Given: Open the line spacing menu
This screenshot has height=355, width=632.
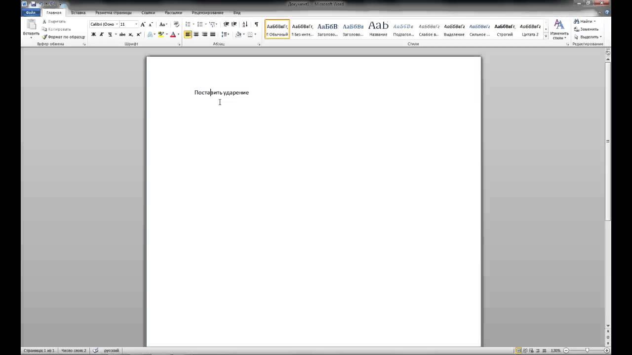Looking at the screenshot, I should (225, 35).
